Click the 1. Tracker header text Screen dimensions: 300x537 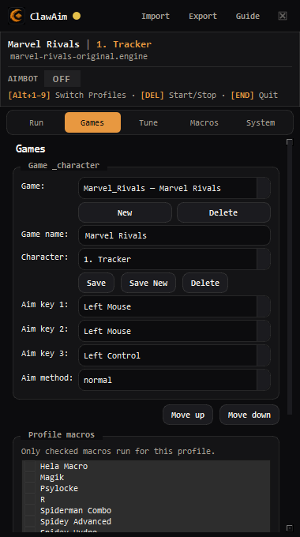pyautogui.click(x=124, y=44)
